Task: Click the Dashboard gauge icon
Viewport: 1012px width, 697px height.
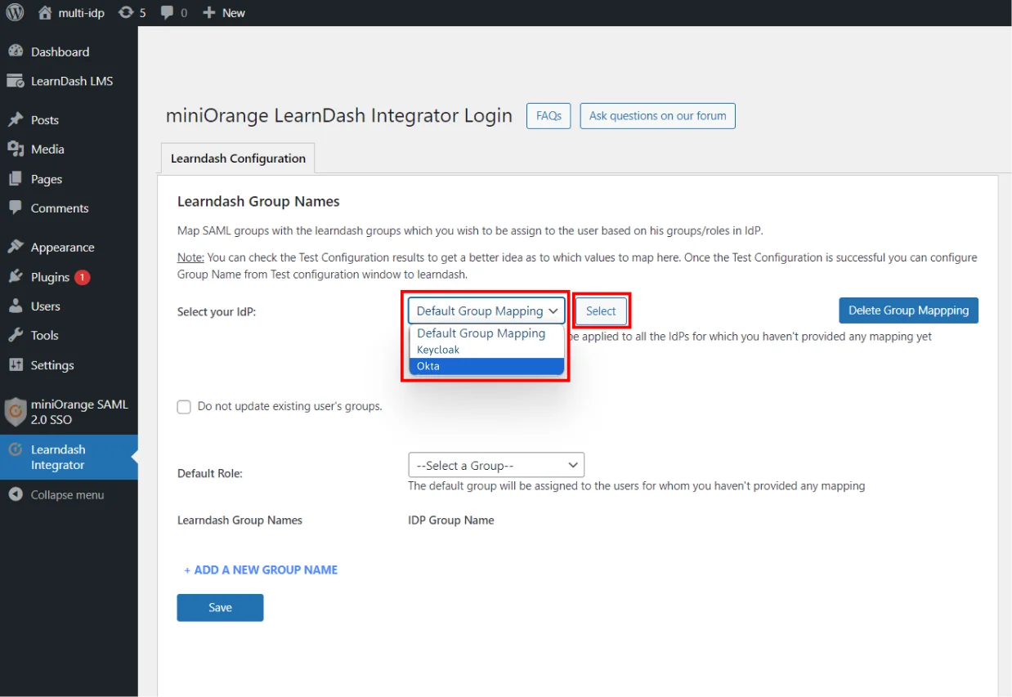Action: coord(16,51)
